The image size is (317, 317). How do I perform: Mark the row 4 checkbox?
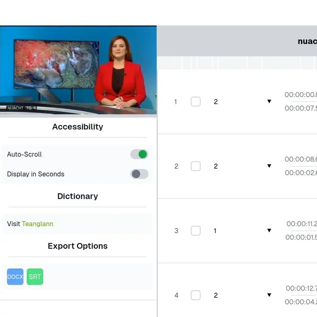tap(196, 295)
